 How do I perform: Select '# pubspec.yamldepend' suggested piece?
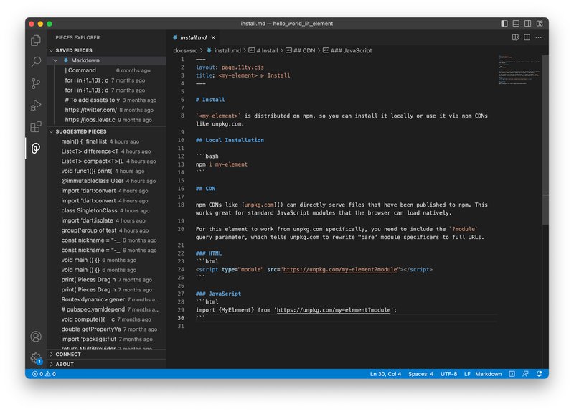(x=107, y=309)
